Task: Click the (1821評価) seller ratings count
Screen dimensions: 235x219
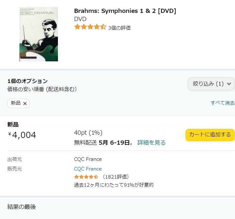Action: pos(116,177)
